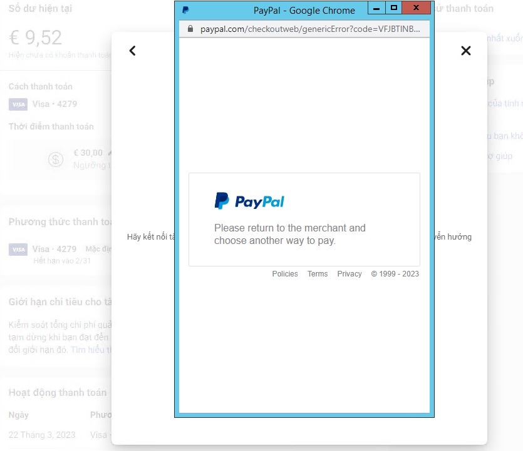Viewport: 523px width, 451px height.
Task: Open the Policies link
Action: click(x=285, y=274)
